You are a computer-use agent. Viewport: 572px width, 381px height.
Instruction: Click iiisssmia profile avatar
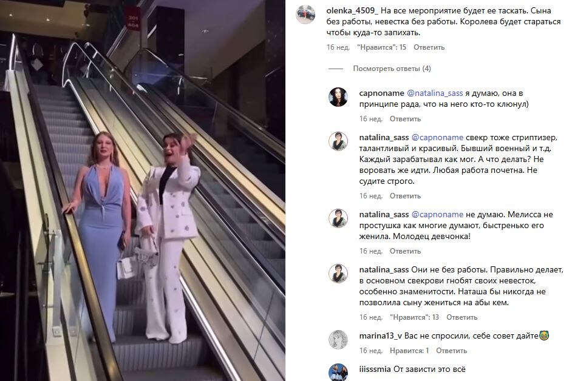338,373
